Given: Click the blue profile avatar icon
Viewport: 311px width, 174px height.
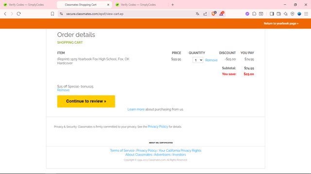Looking at the screenshot, I should pos(299,14).
